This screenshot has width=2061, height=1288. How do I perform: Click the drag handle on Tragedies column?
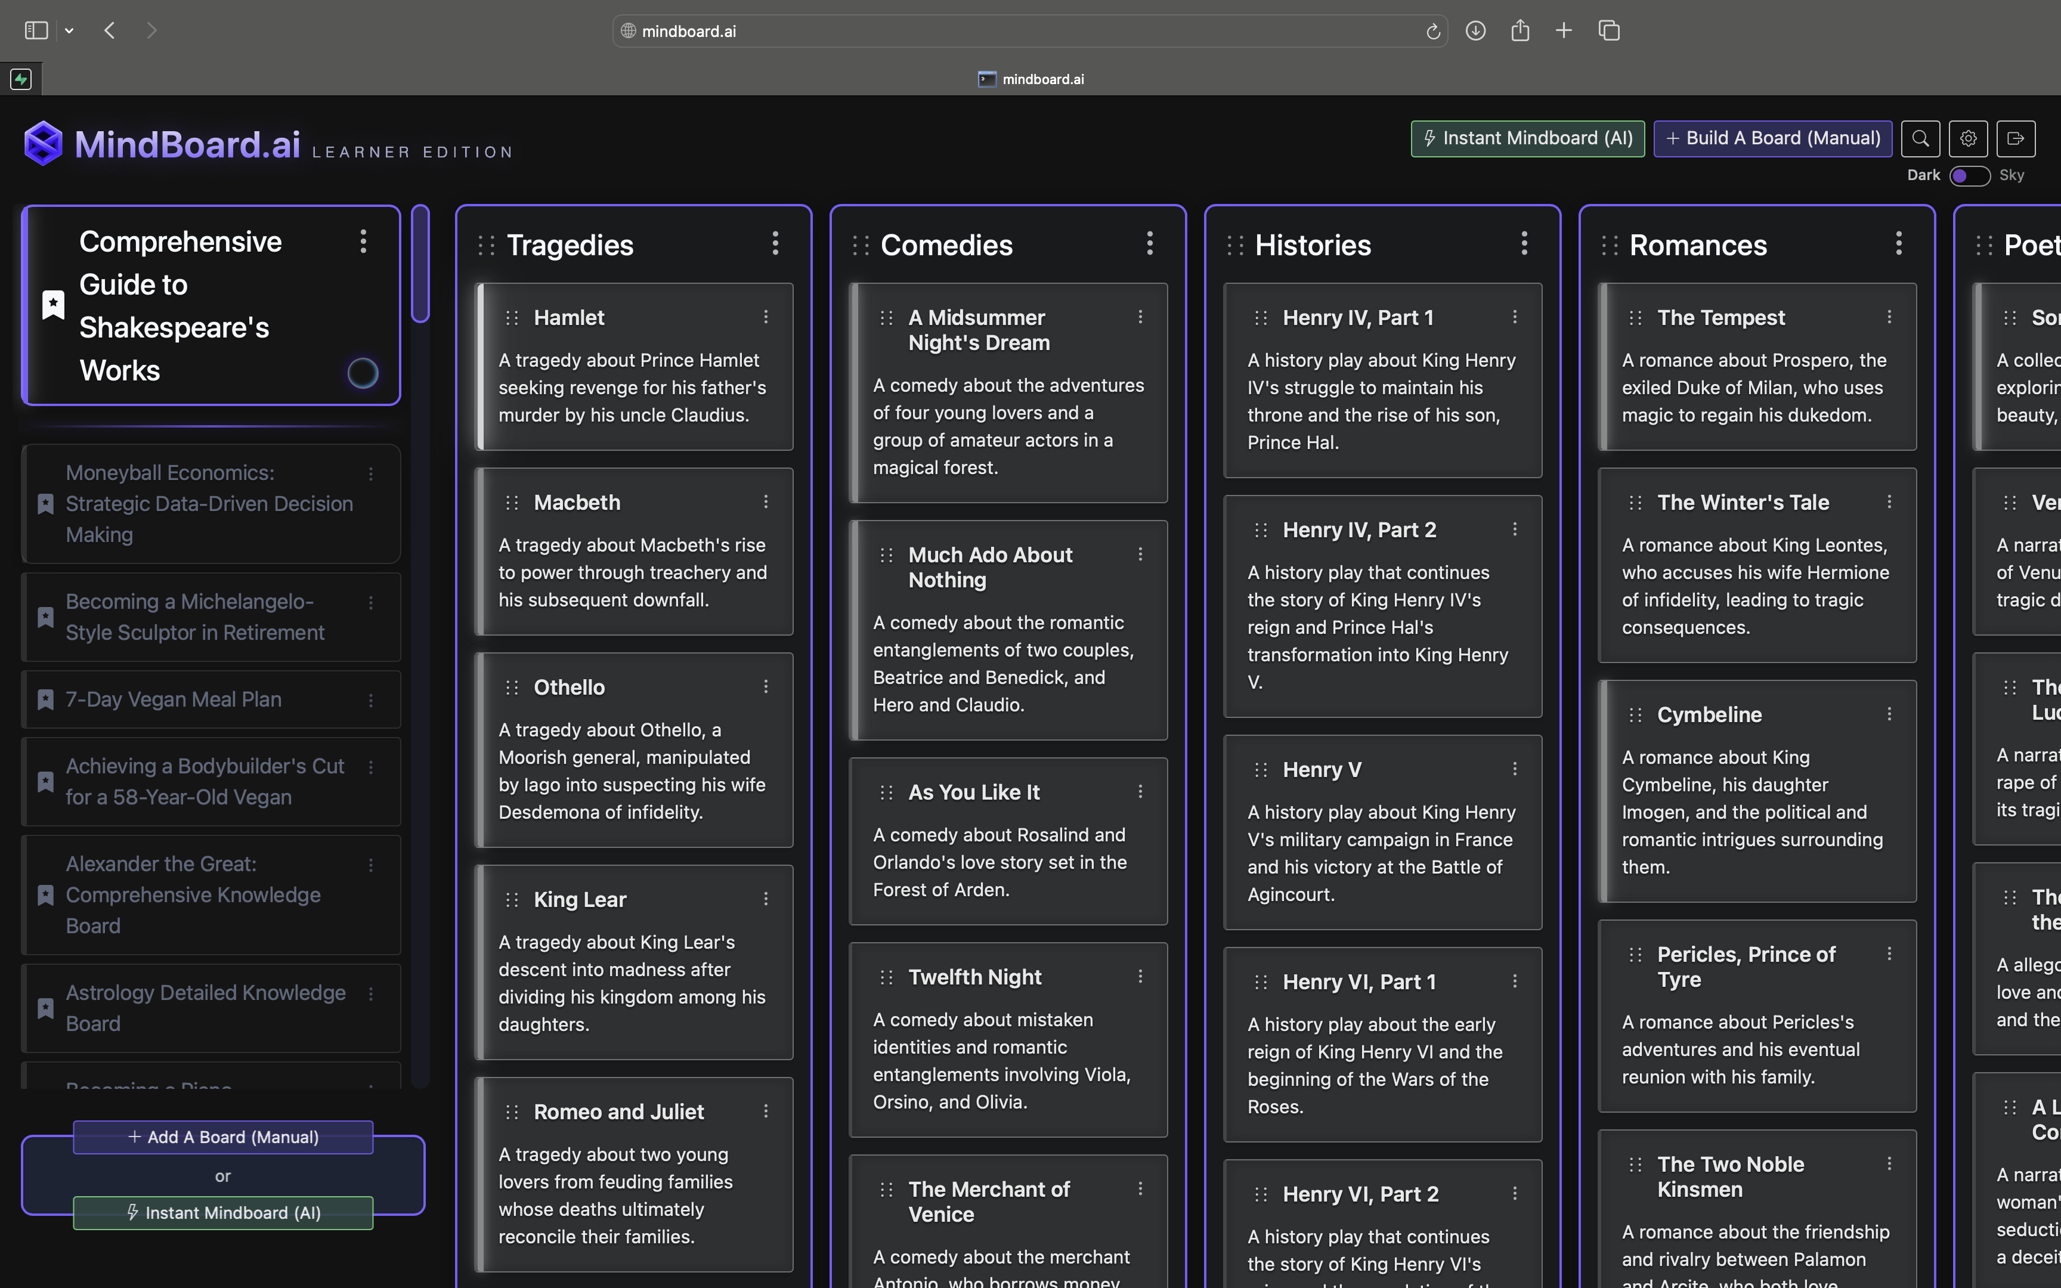click(x=486, y=245)
